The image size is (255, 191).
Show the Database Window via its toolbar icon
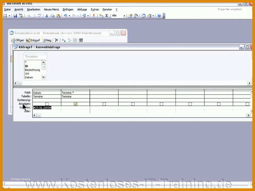tap(143, 16)
